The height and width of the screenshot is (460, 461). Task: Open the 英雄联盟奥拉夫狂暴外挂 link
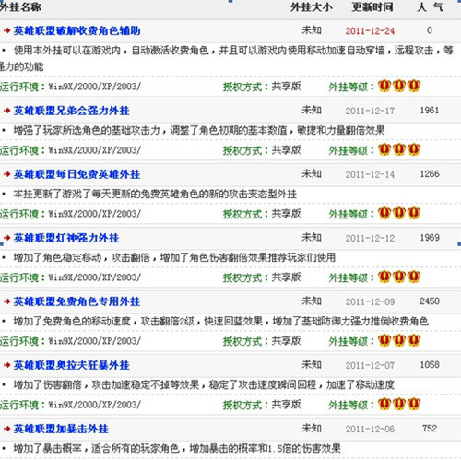point(71,365)
